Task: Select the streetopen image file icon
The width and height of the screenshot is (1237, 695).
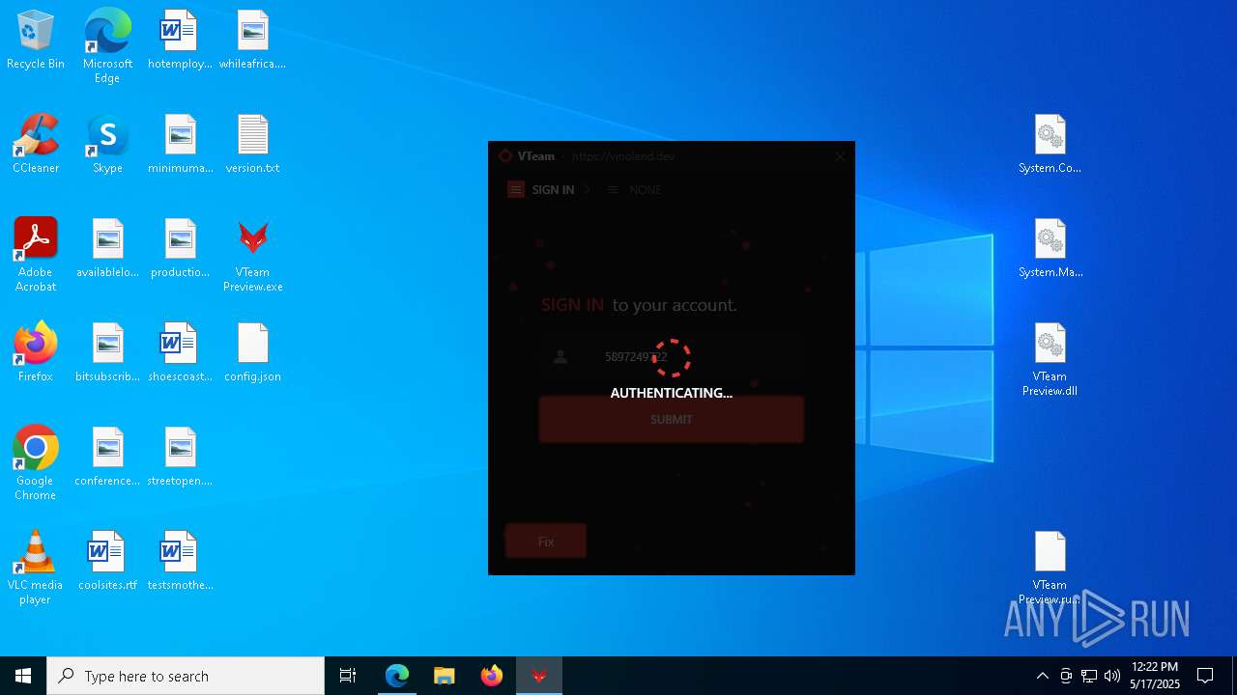Action: click(180, 458)
